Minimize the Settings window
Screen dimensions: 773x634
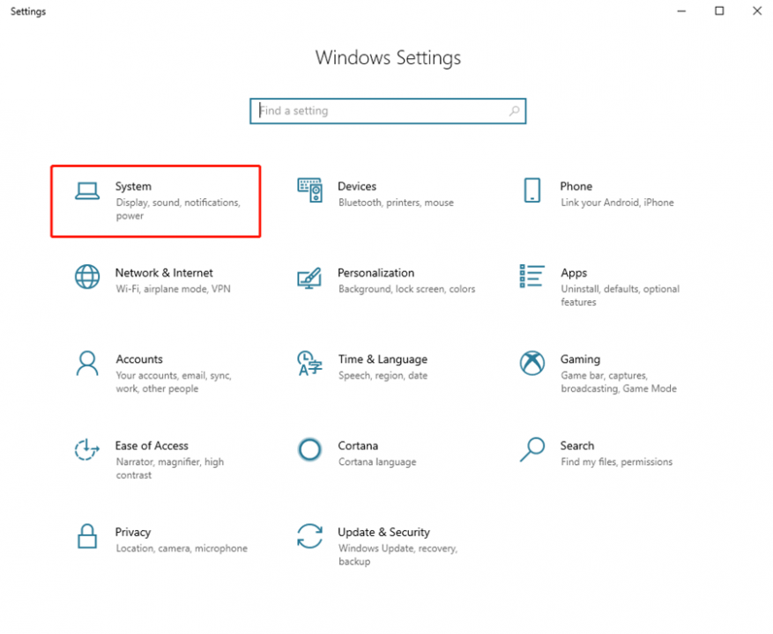tap(681, 11)
